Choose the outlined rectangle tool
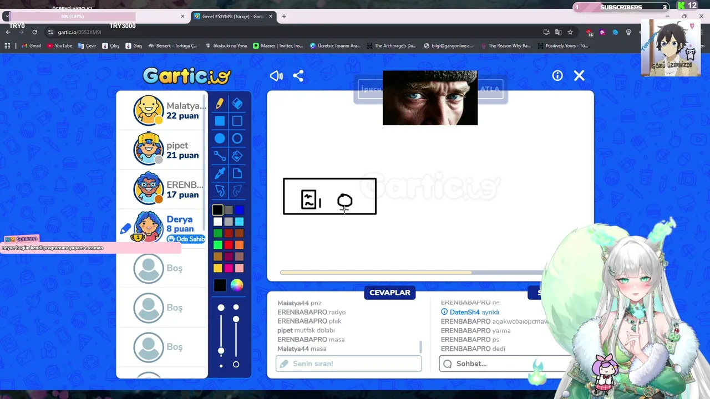Screen dimensions: 710x399 point(237,121)
